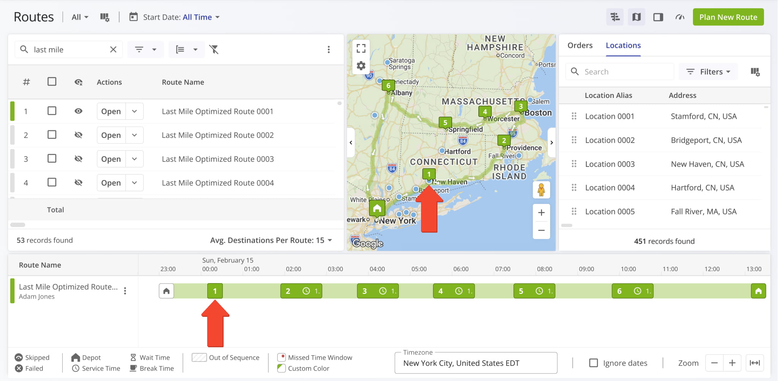Enable the Ignore dates checkbox
The height and width of the screenshot is (381, 778).
(x=593, y=363)
